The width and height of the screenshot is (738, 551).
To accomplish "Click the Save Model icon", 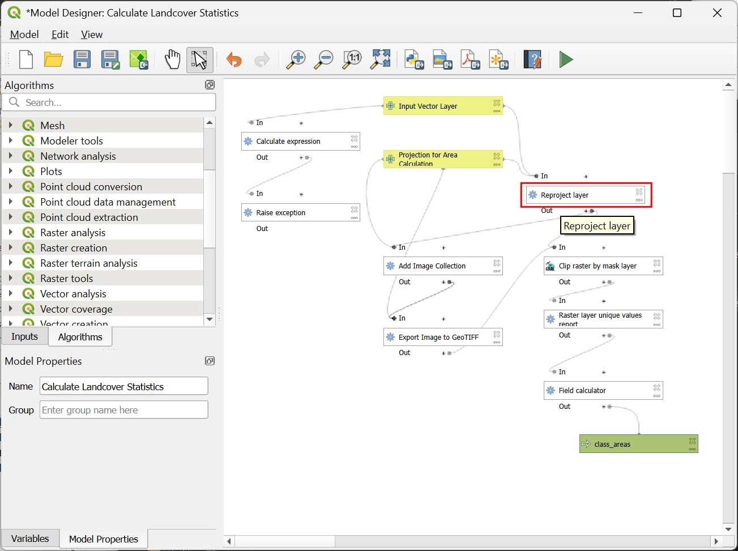I will 82,59.
